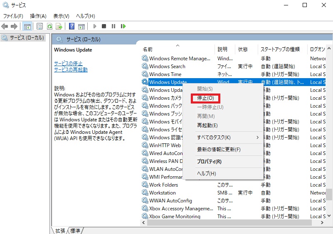Select 停止(O) in the context menu
The image size is (333, 234).
coord(205,99)
